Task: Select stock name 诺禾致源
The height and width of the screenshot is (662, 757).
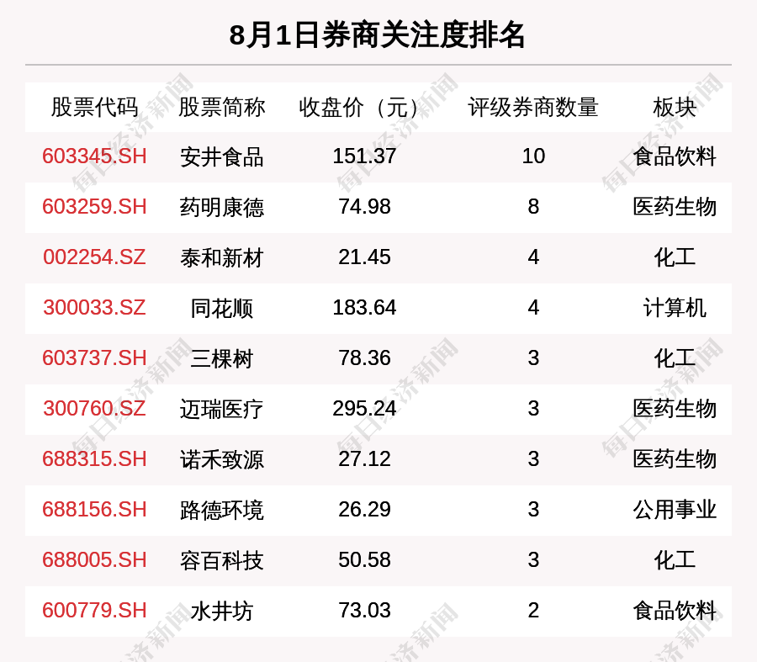Action: (x=221, y=460)
